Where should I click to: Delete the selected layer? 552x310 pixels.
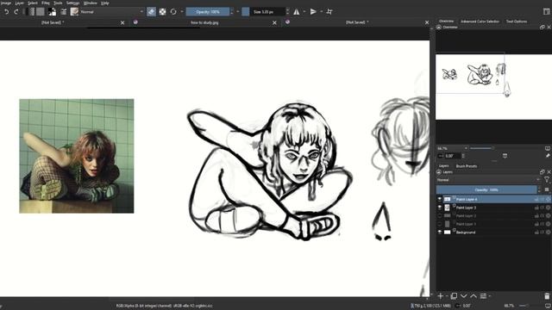point(547,296)
